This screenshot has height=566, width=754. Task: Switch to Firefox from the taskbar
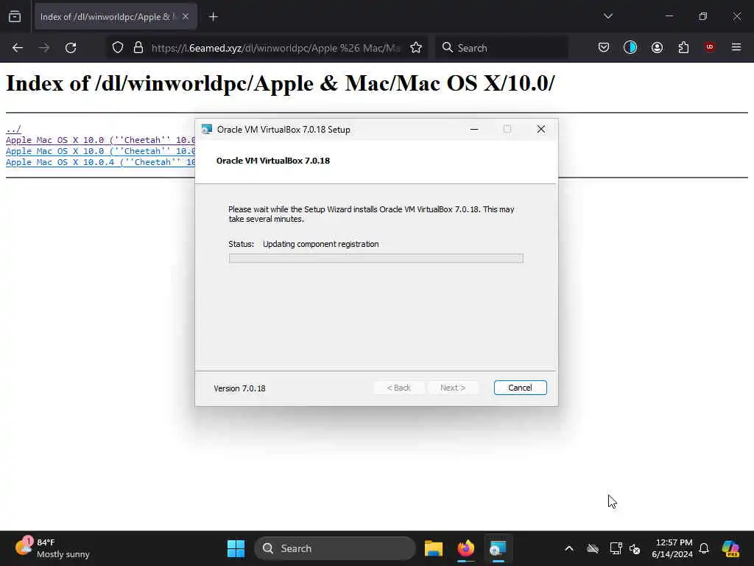[465, 548]
